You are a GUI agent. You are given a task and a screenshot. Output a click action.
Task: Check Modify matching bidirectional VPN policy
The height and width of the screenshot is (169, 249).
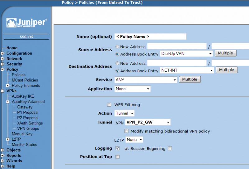(126, 131)
